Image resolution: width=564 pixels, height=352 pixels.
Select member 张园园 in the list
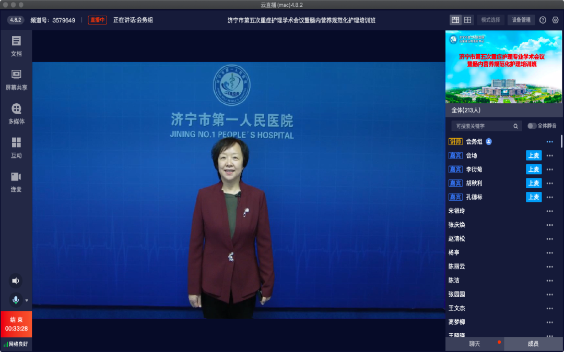point(457,295)
